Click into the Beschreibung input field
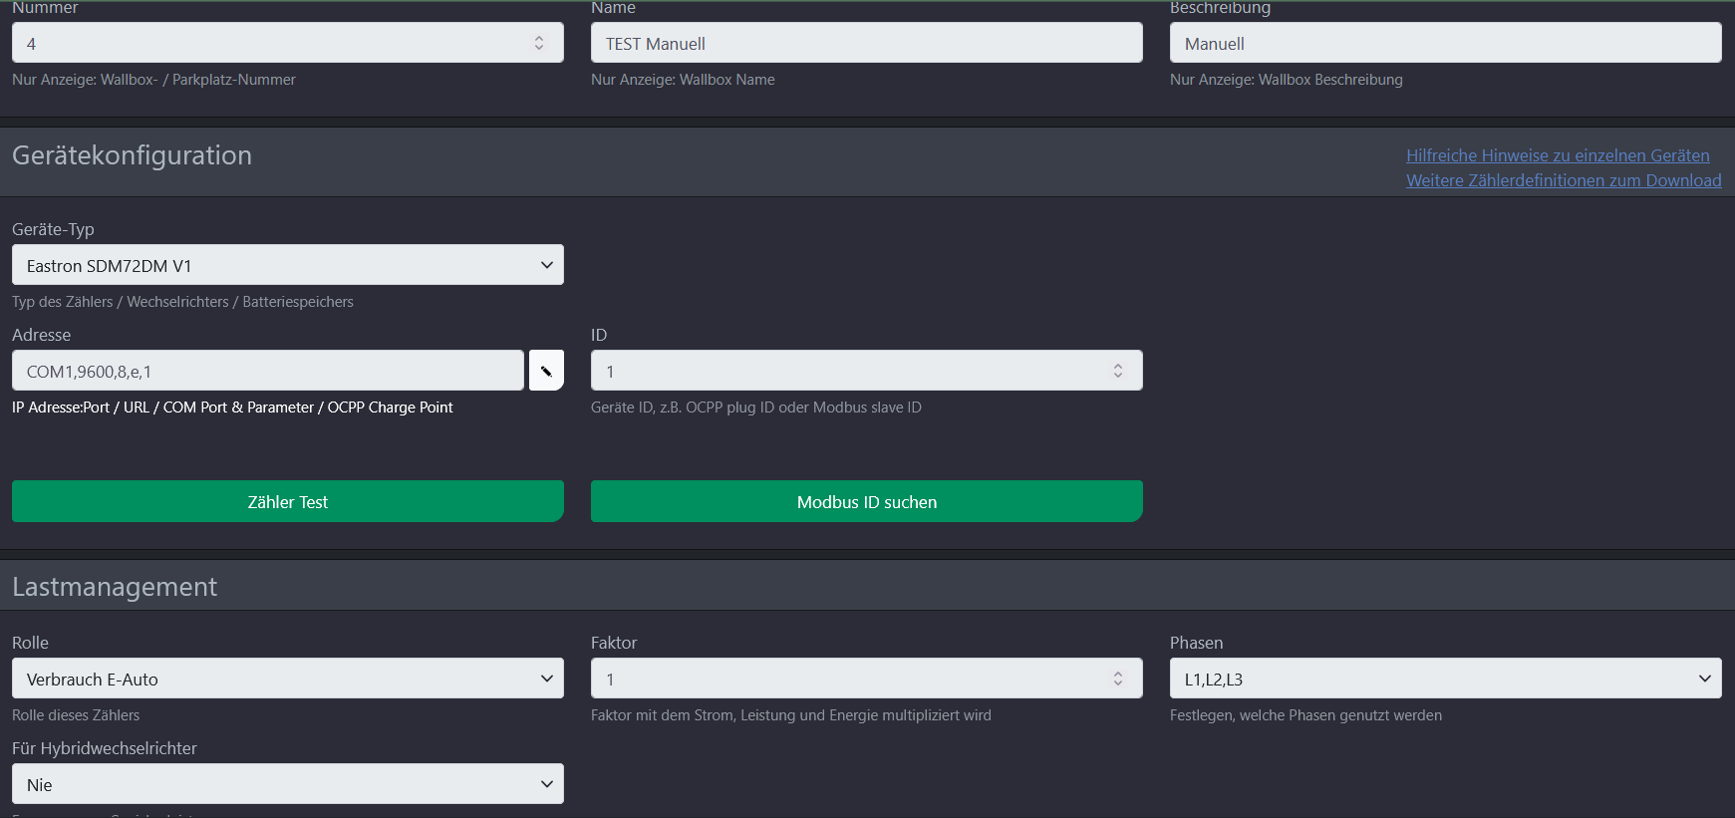Viewport: 1735px width, 818px height. 1445,43
